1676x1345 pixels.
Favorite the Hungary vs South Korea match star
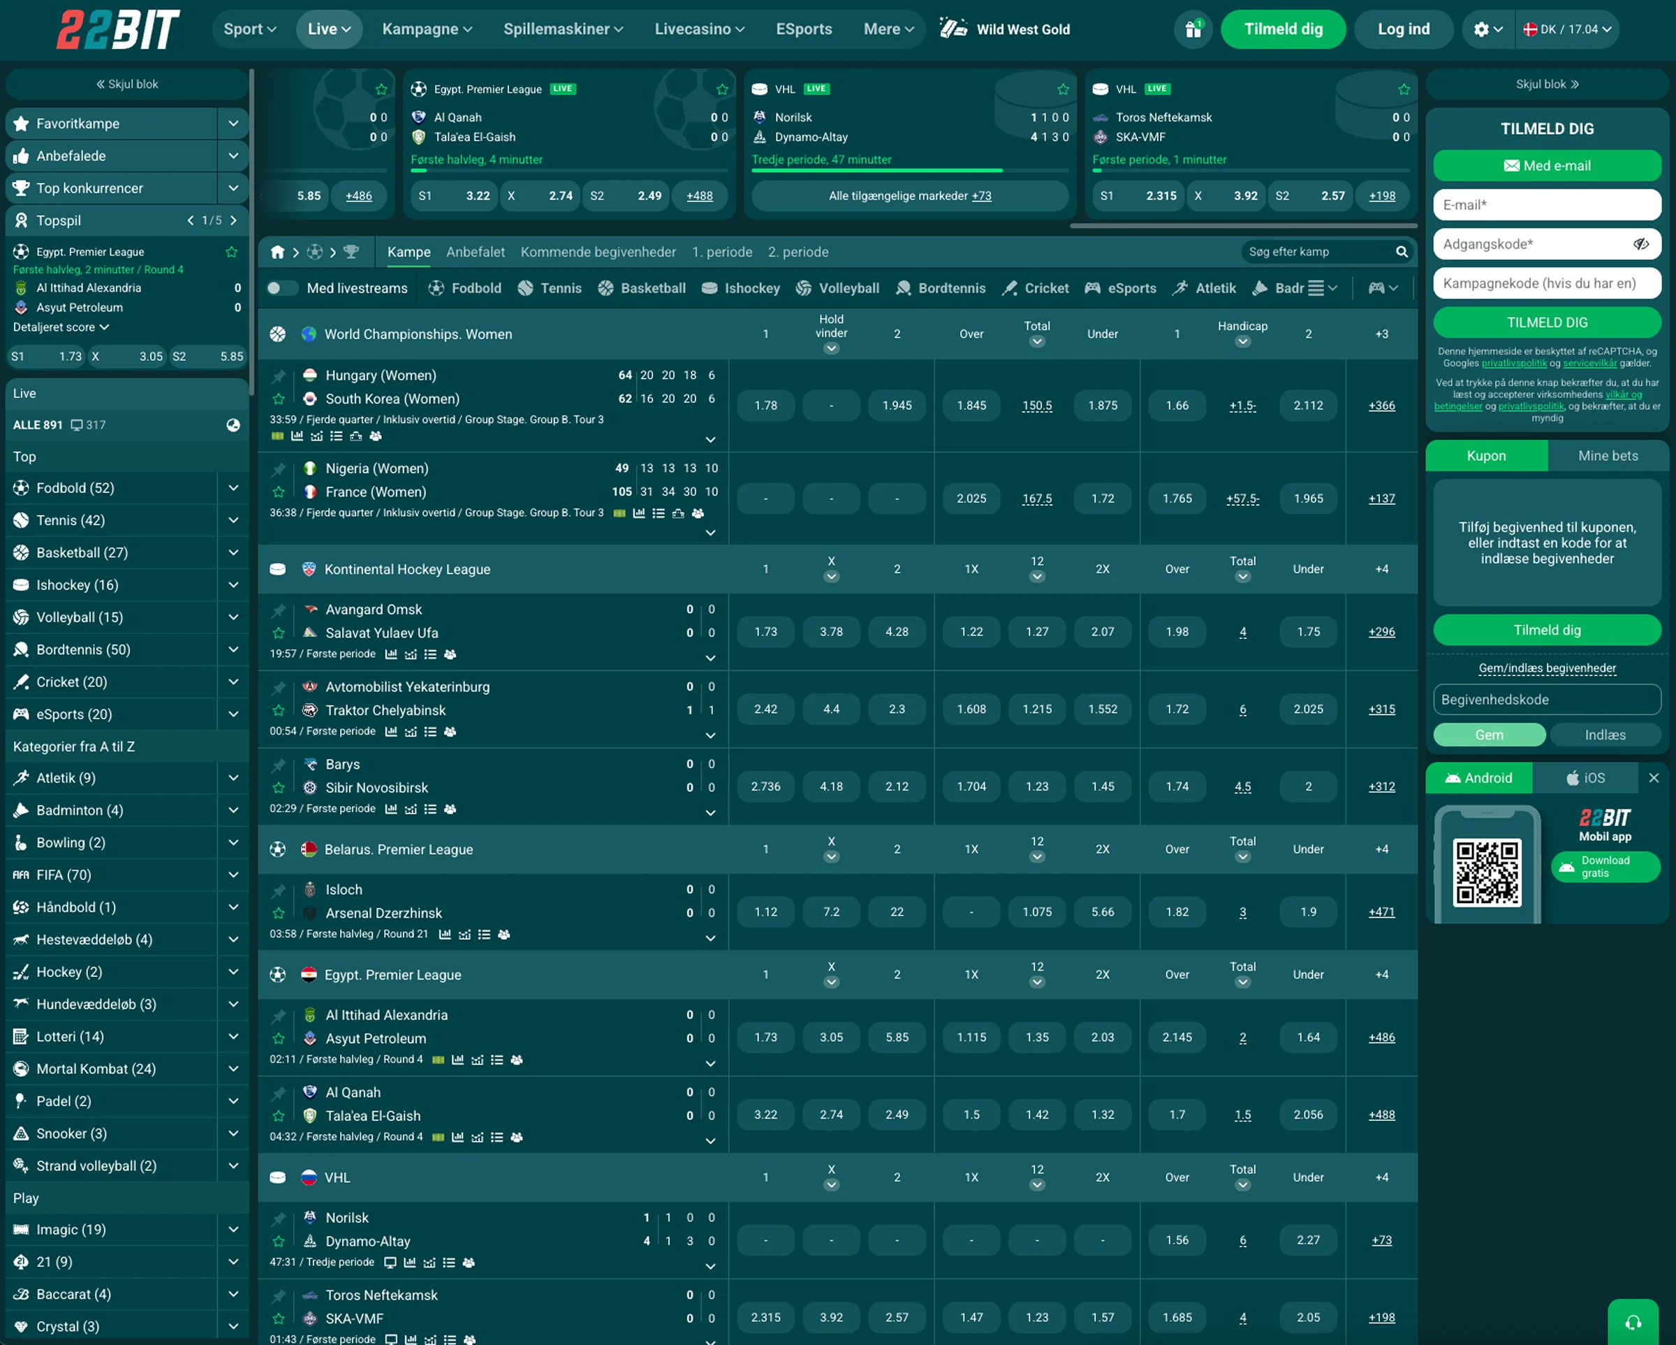pyautogui.click(x=279, y=399)
